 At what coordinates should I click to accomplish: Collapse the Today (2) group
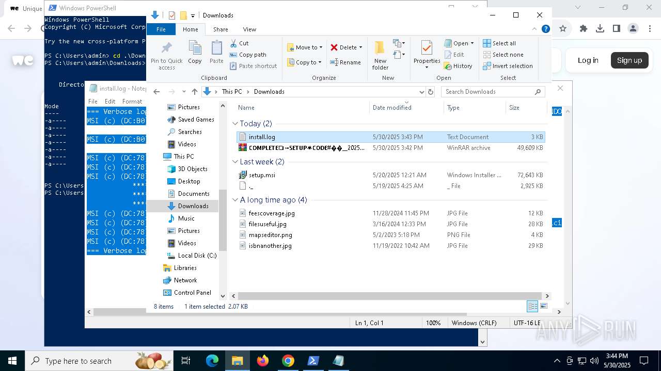pos(235,124)
